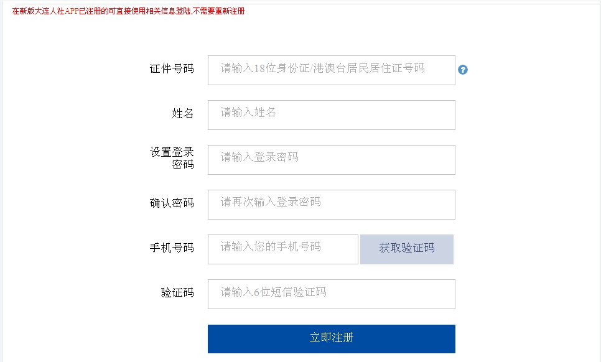
Task: Click placeholder text 请输入您的手机号码
Action: pos(271,247)
